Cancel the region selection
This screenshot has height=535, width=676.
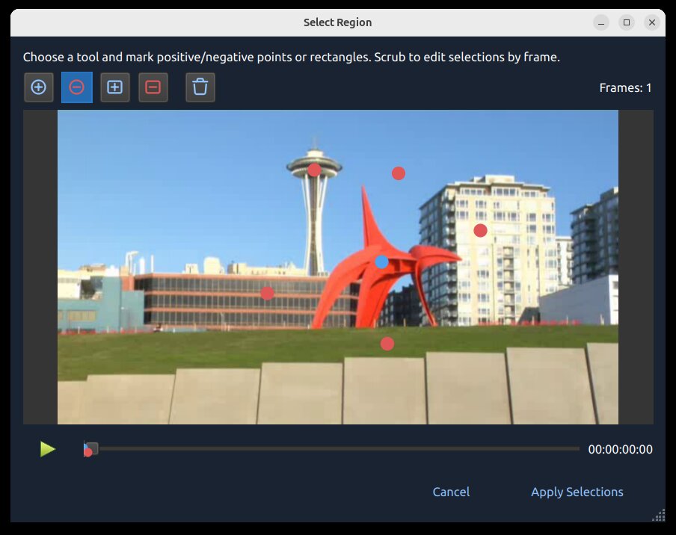pos(451,492)
